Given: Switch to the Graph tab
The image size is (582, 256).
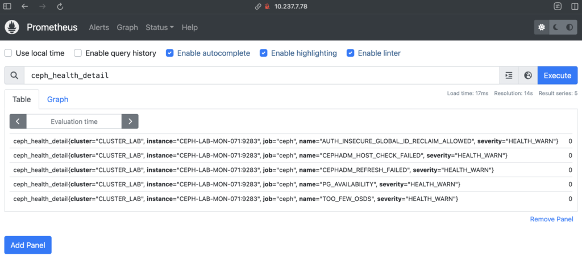Looking at the screenshot, I should click(x=57, y=99).
